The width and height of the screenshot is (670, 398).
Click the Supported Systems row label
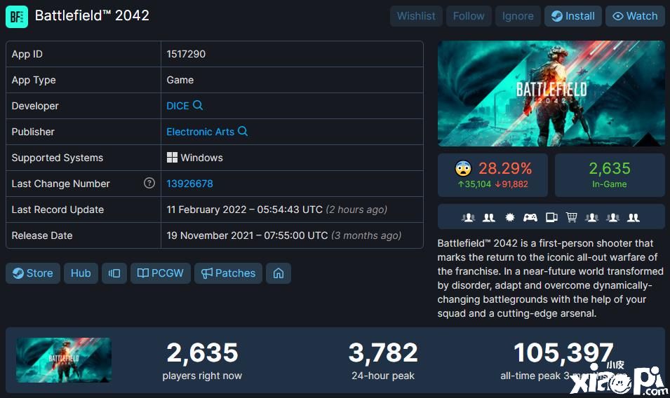pos(58,158)
